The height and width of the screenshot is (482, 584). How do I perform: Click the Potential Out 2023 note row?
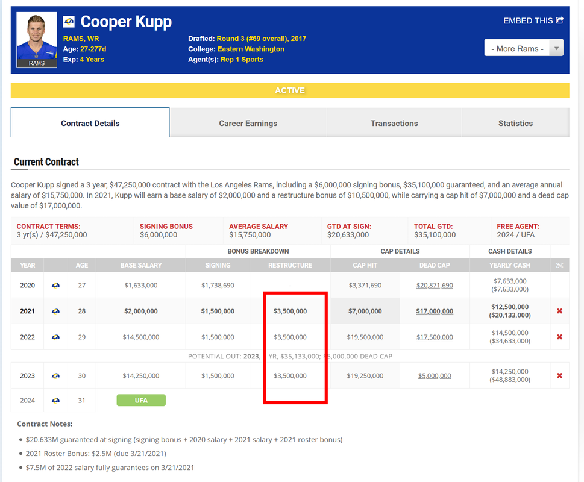click(290, 357)
